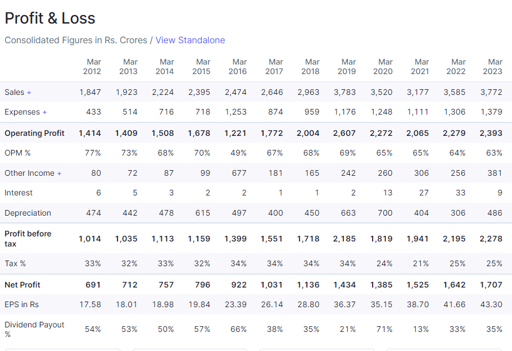512x351 pixels.
Task: Click the Dividend Payout % row label
Action: (34, 329)
